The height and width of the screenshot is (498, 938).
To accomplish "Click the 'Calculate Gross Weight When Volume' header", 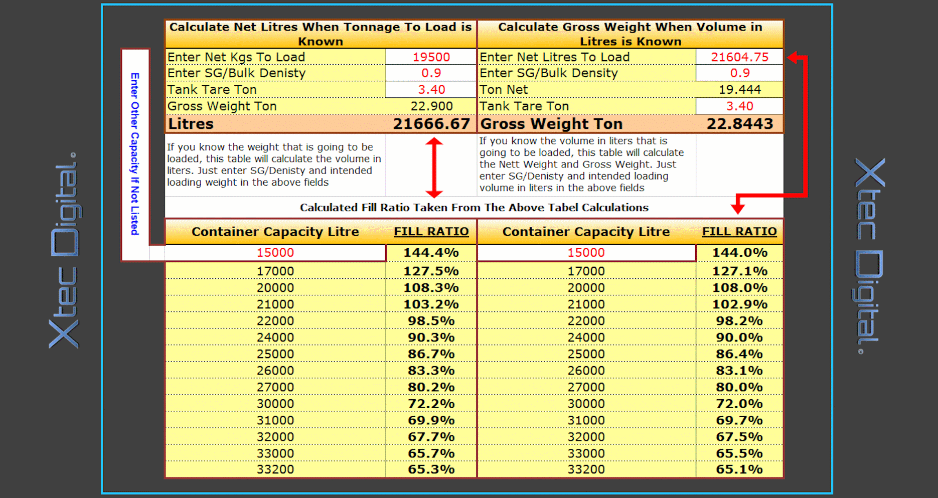I will (631, 34).
